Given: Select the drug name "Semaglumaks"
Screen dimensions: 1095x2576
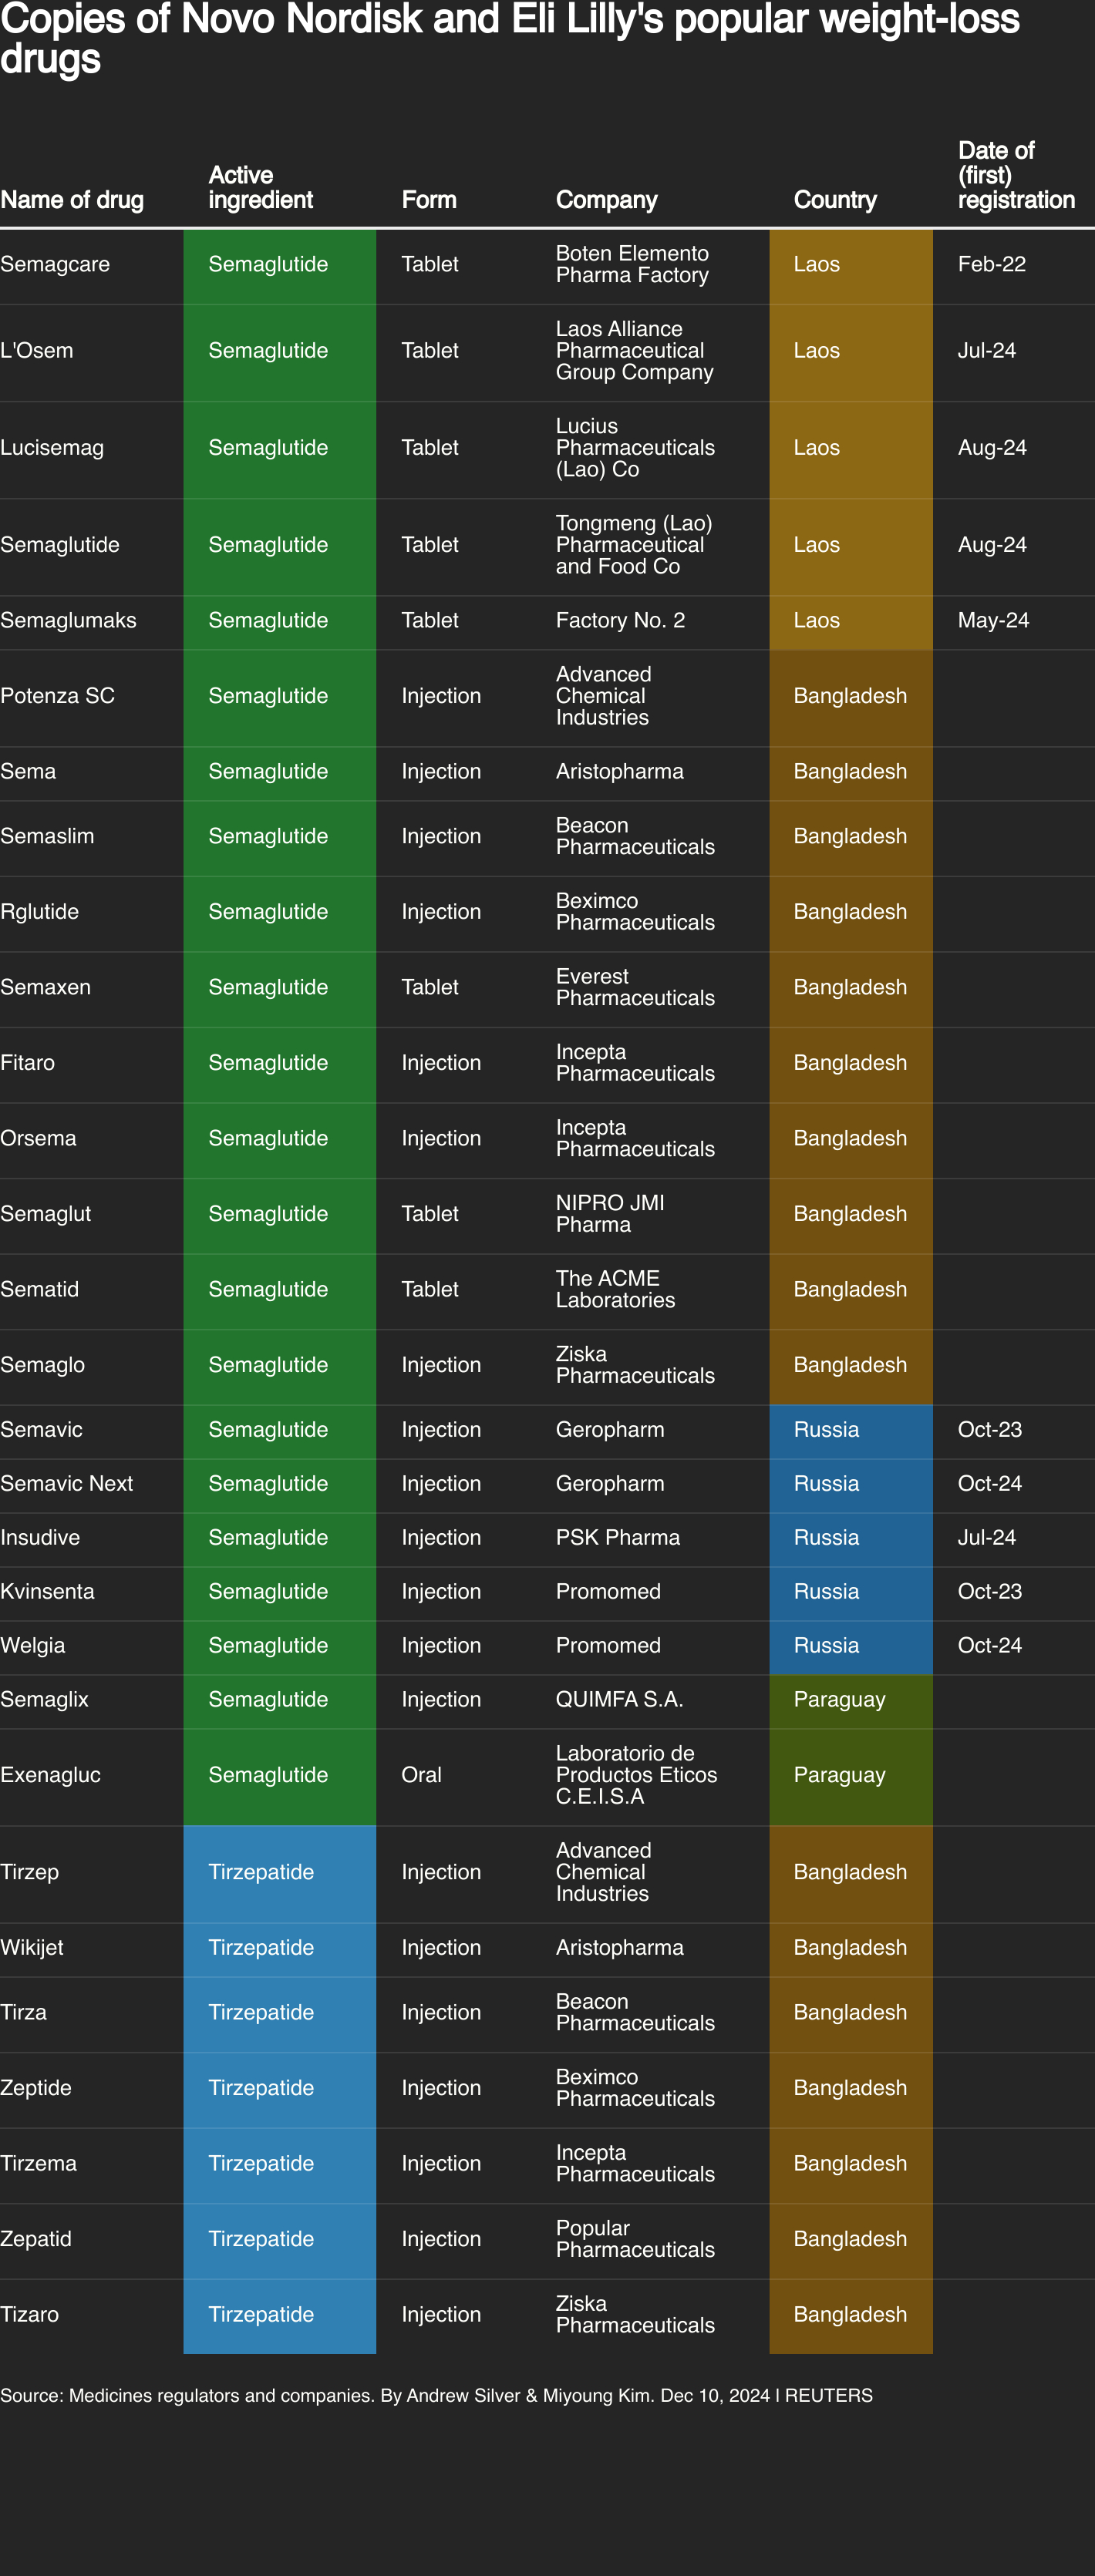Looking at the screenshot, I should point(68,620).
